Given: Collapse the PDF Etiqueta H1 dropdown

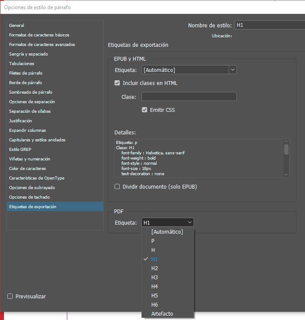Looking at the screenshot, I should pyautogui.click(x=167, y=222).
